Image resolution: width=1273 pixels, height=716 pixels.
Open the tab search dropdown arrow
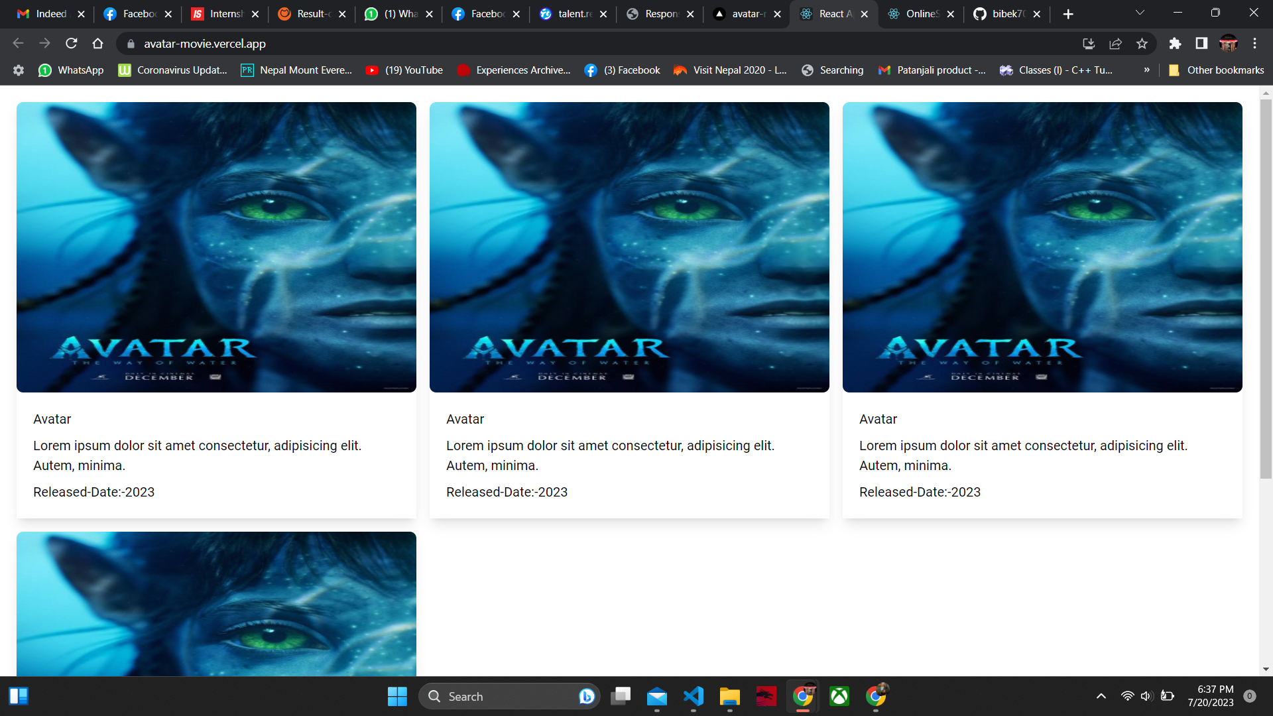coord(1140,13)
